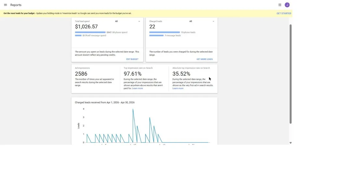The height and width of the screenshot is (177, 358).
Task: Open Learn more under Absolute top impression rate
Action: (x=178, y=89)
